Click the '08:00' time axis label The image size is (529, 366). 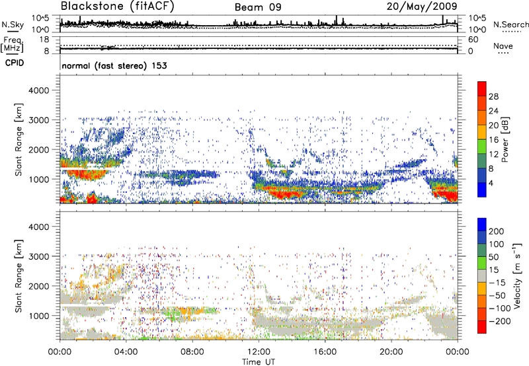coord(192,352)
